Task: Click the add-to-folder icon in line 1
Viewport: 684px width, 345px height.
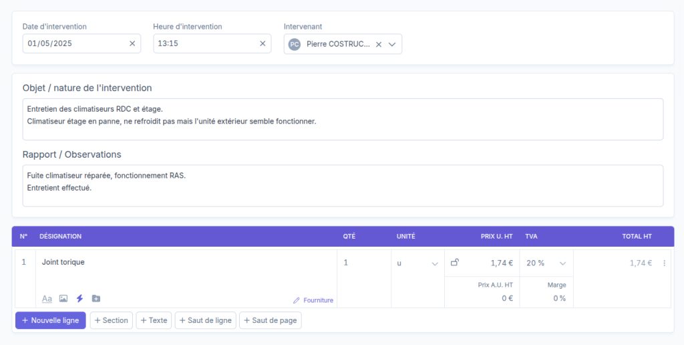Action: tap(96, 299)
